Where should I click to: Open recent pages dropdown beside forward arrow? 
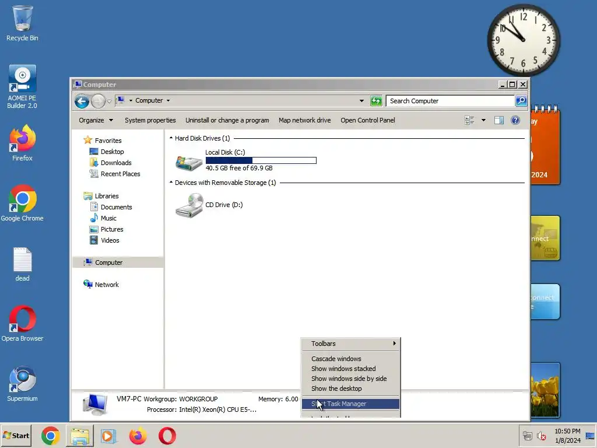109,101
